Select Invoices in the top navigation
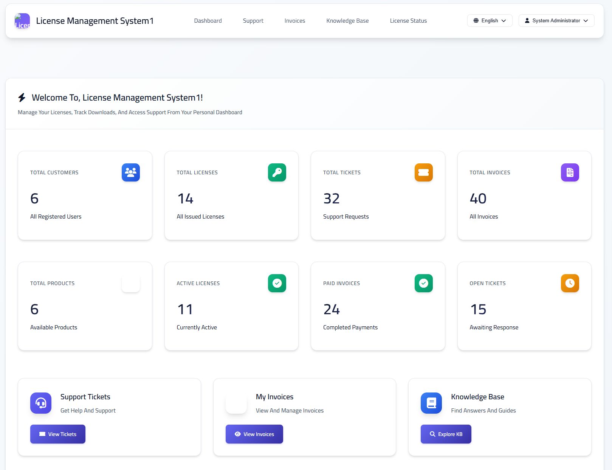The width and height of the screenshot is (612, 470). click(294, 21)
